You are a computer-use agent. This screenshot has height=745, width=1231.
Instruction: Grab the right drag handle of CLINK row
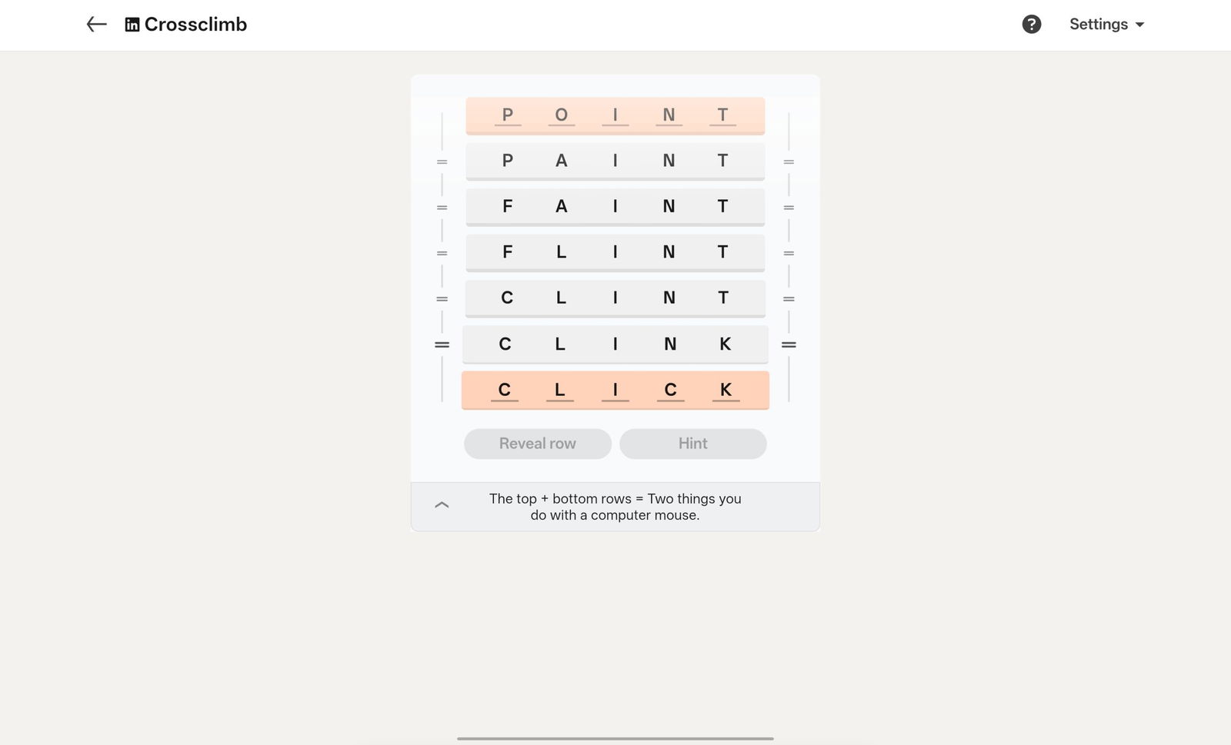tap(789, 344)
